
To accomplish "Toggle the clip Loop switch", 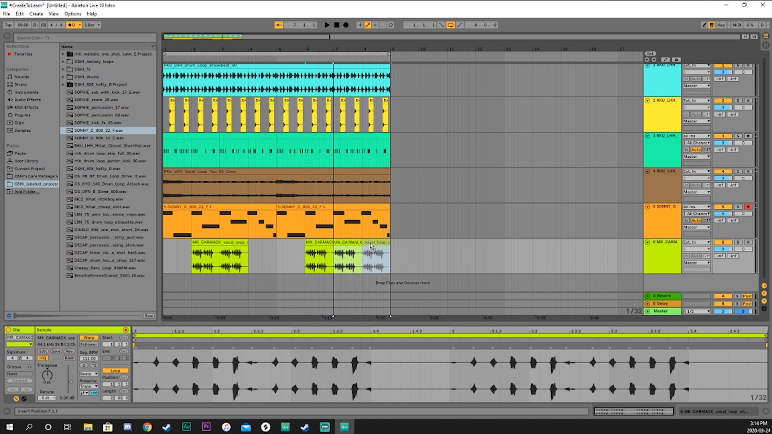I will point(115,370).
